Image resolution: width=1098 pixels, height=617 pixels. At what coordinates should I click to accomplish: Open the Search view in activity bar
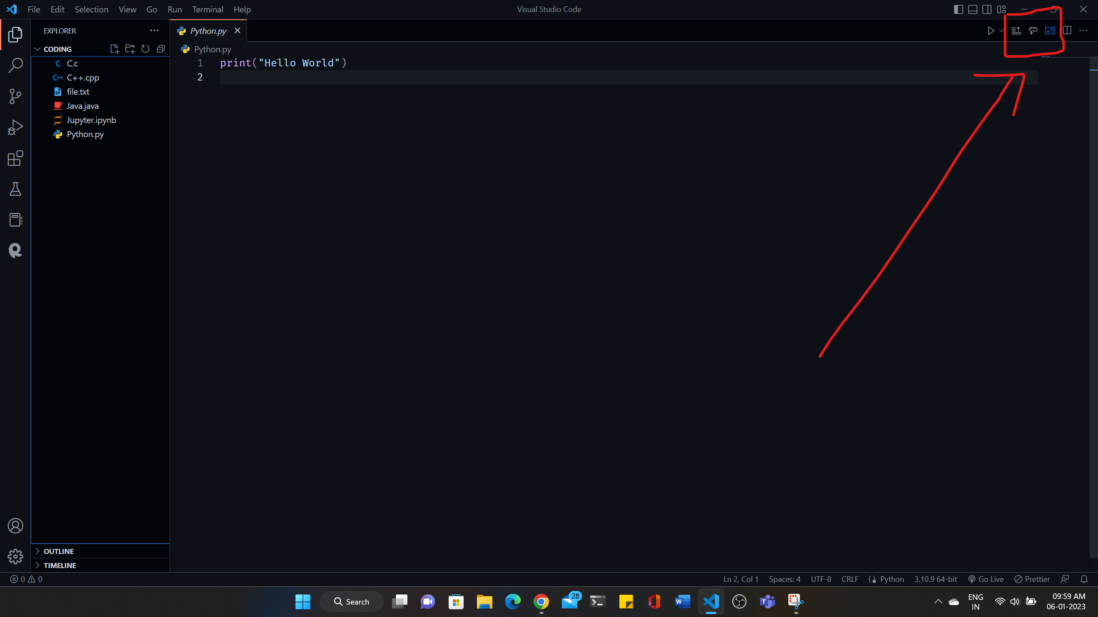coord(15,66)
